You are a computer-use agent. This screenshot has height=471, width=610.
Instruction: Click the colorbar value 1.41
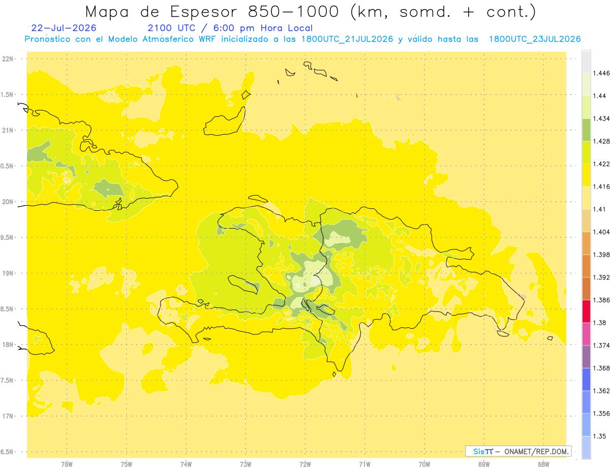point(600,209)
